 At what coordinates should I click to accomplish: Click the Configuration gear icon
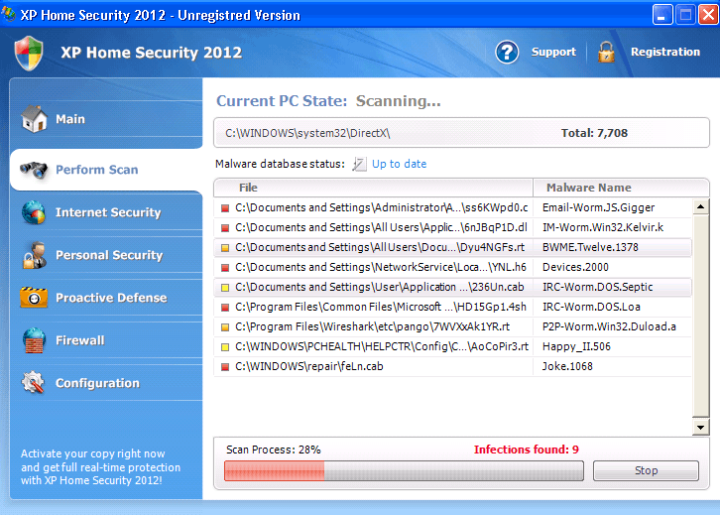[x=34, y=383]
